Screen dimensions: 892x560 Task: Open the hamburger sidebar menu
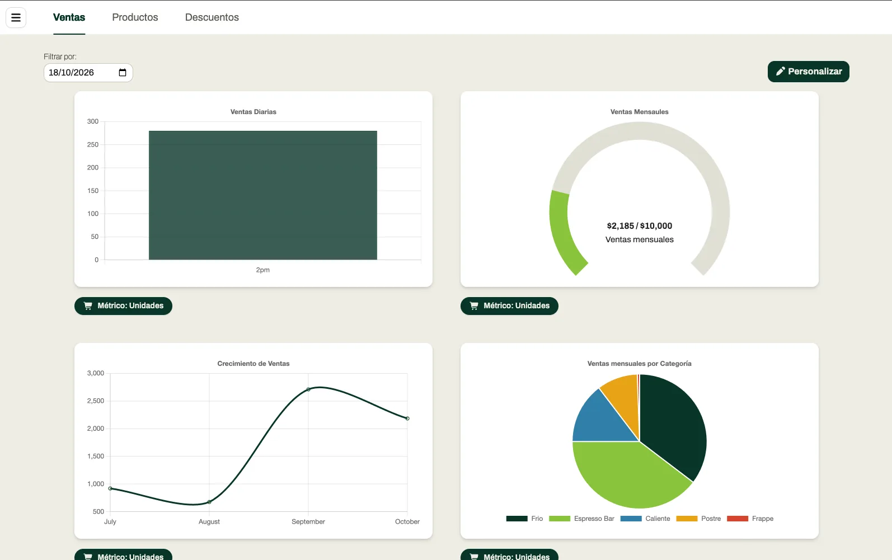(16, 17)
